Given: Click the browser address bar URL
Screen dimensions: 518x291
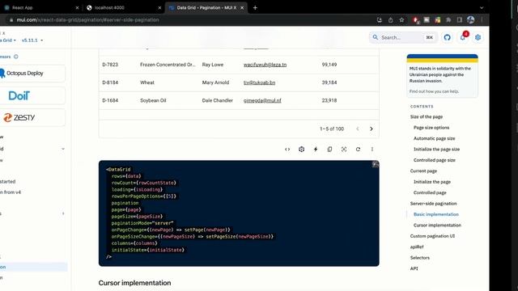Looking at the screenshot, I should tap(88, 19).
